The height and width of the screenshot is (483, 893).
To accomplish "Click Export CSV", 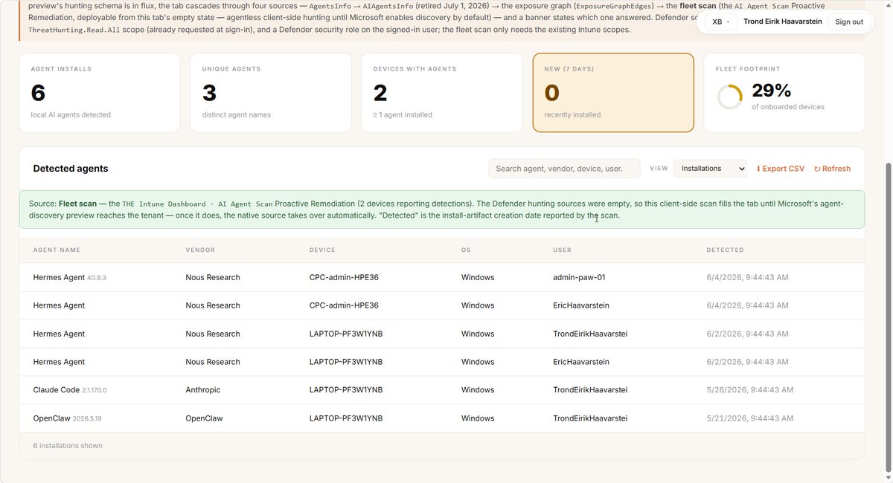I will tap(780, 169).
